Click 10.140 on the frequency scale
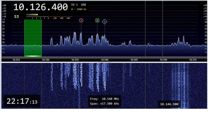This screenshot has height=117, width=208. point(105,60)
